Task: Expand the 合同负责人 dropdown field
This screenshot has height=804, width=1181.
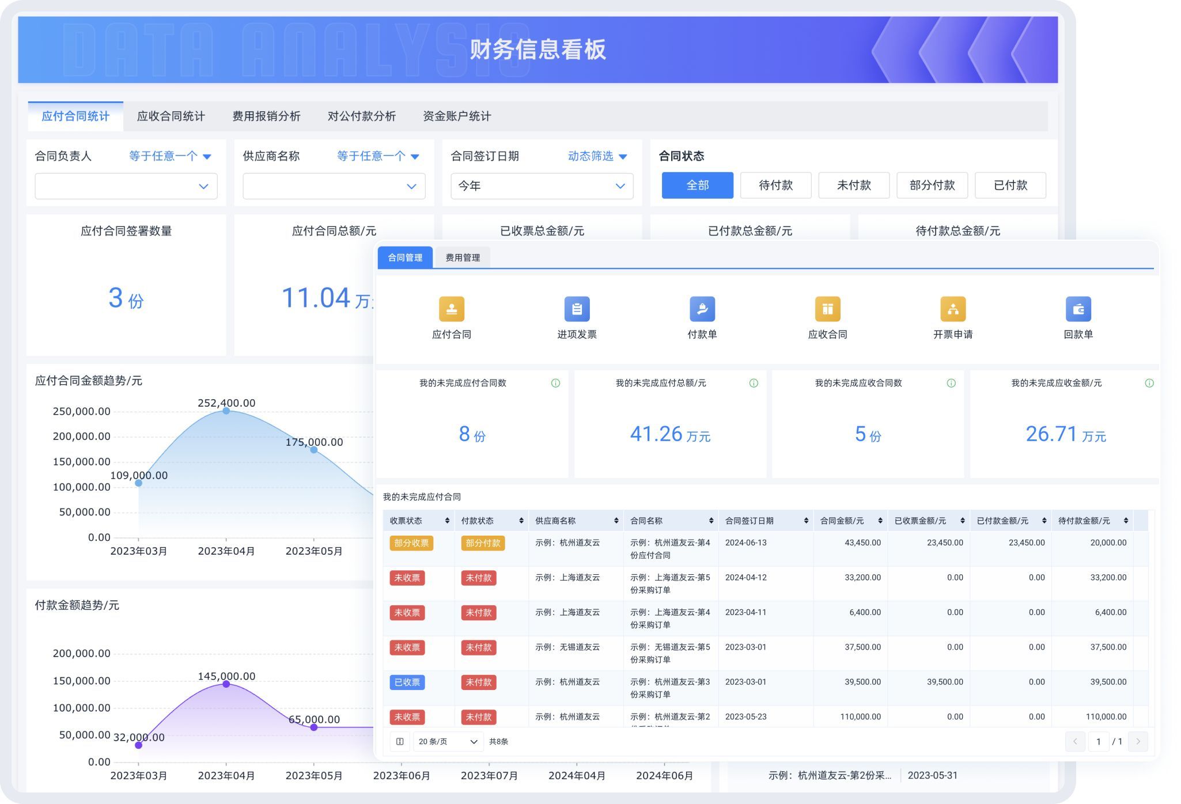Action: pos(126,186)
